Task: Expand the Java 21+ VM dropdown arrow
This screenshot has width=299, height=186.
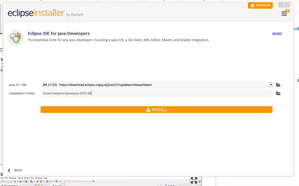Action: [x=271, y=85]
